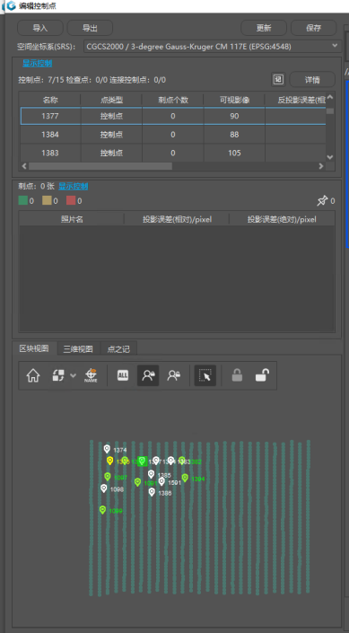Switch to the 三维视图 tab
Screen dimensions: 349x633
[x=78, y=349]
